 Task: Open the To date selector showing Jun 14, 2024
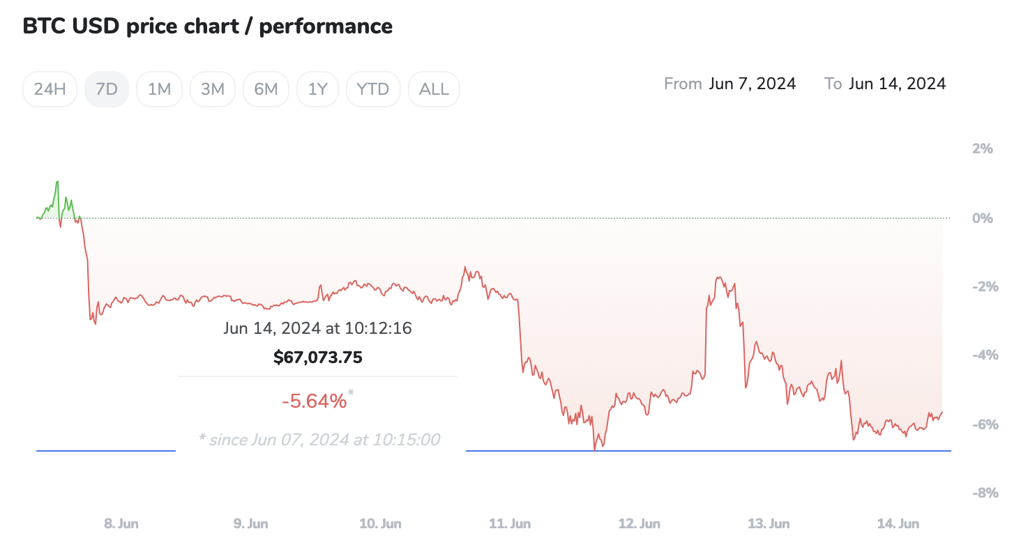pyautogui.click(x=898, y=83)
